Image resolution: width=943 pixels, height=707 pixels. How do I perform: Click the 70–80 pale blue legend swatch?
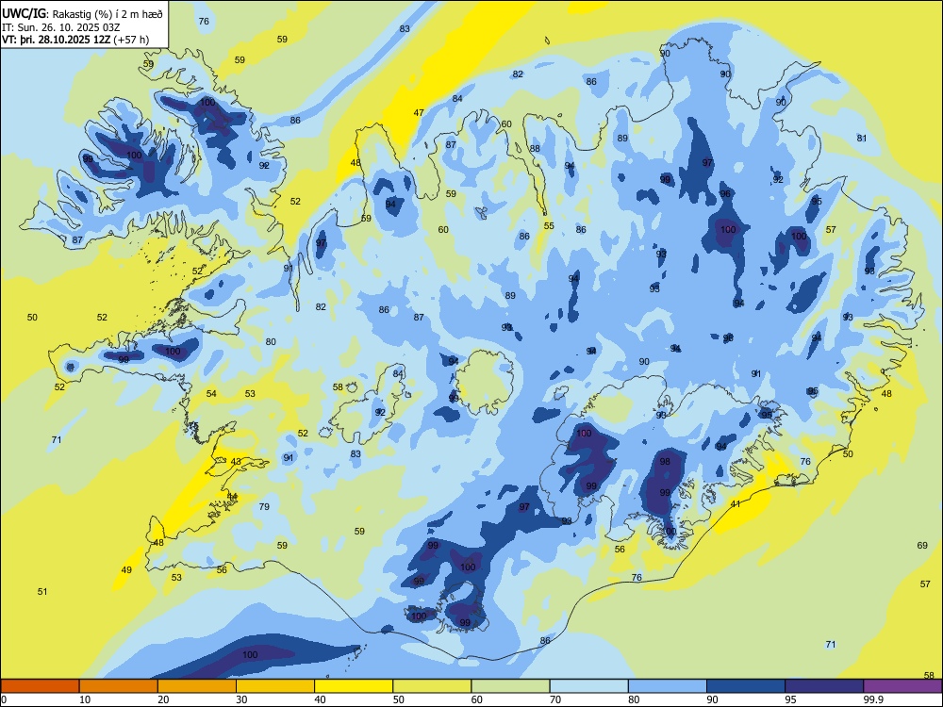(588, 686)
